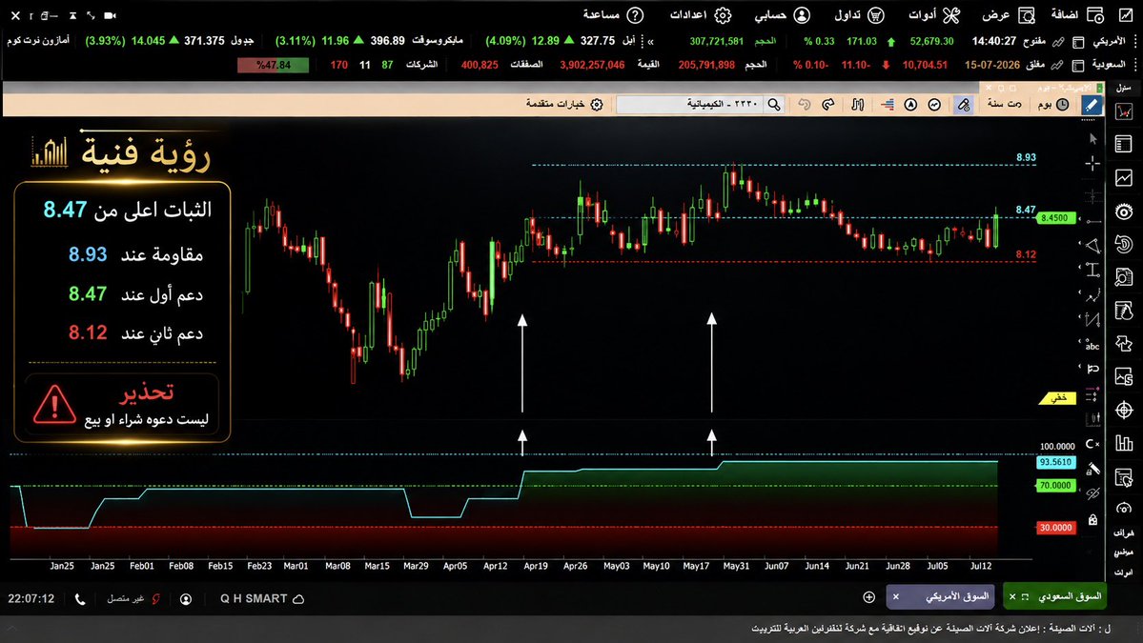The height and width of the screenshot is (643, 1143).
Task: Click the undo arrow icon
Action: coord(804,105)
